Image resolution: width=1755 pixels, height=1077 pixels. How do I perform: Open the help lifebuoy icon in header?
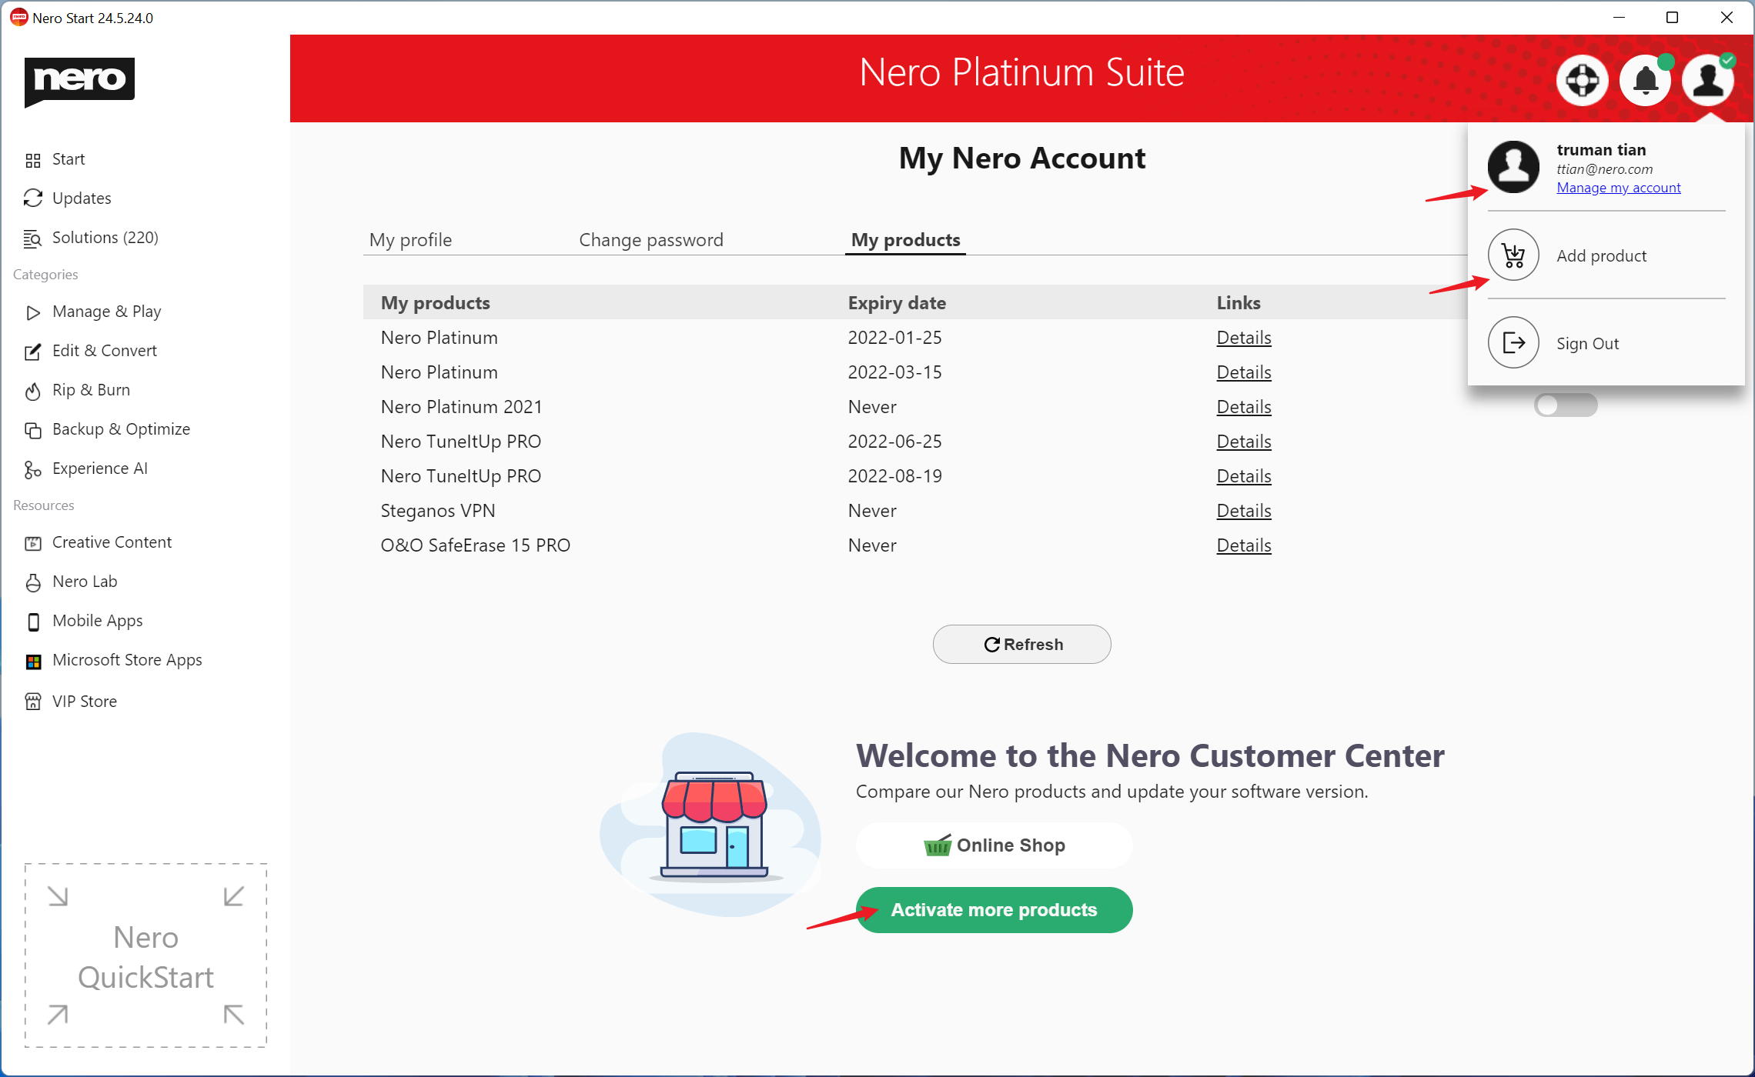(1582, 80)
